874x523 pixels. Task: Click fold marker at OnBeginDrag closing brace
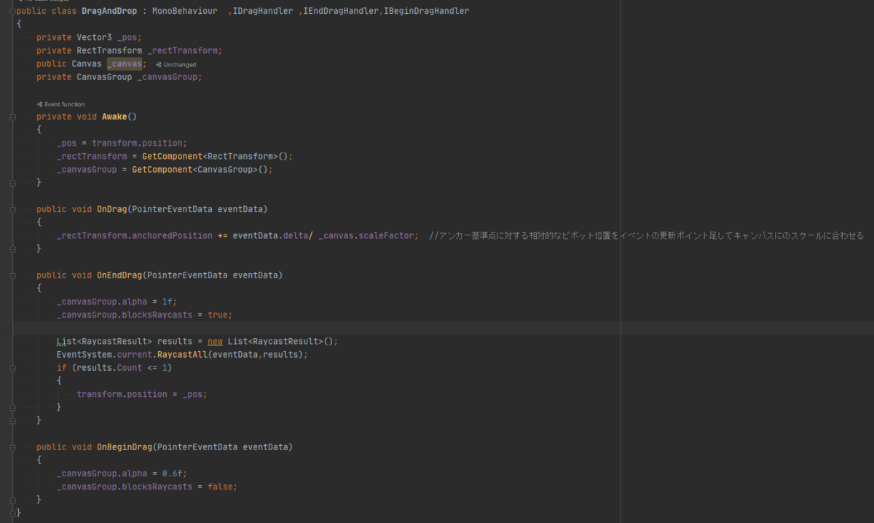click(x=12, y=500)
